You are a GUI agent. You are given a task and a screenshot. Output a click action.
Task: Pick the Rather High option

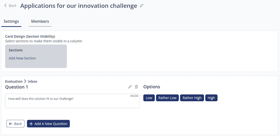coord(192,98)
